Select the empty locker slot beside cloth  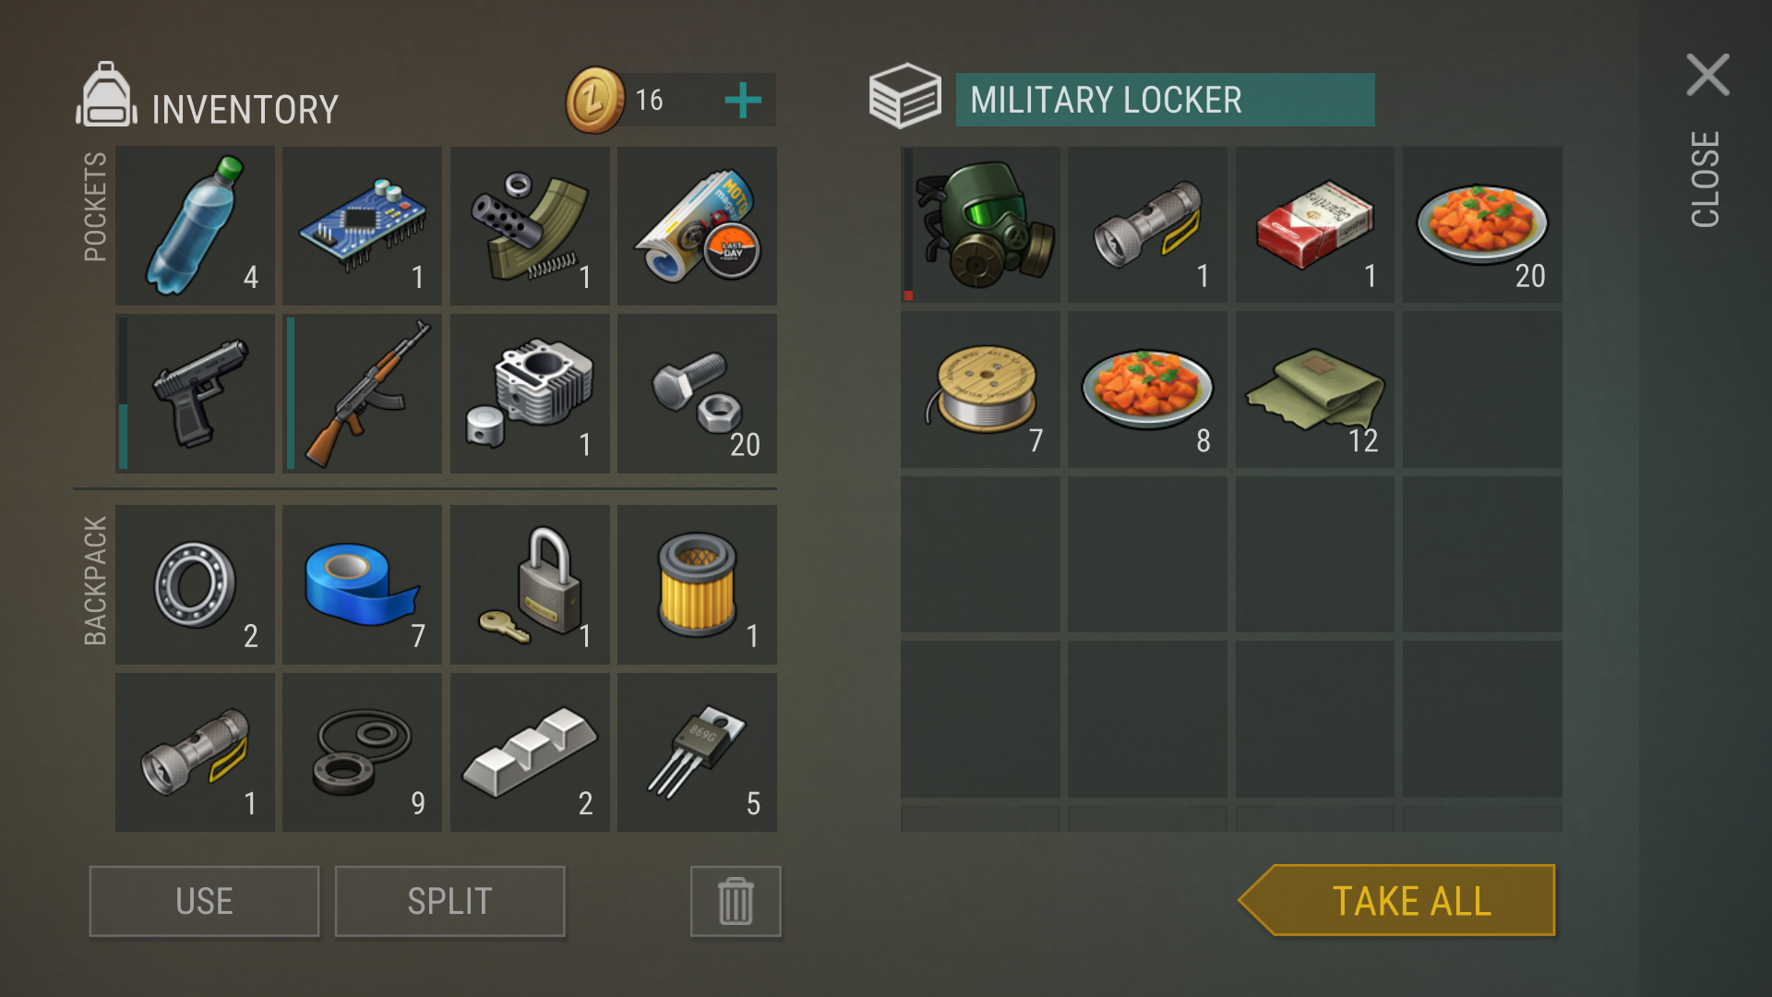click(x=1482, y=390)
